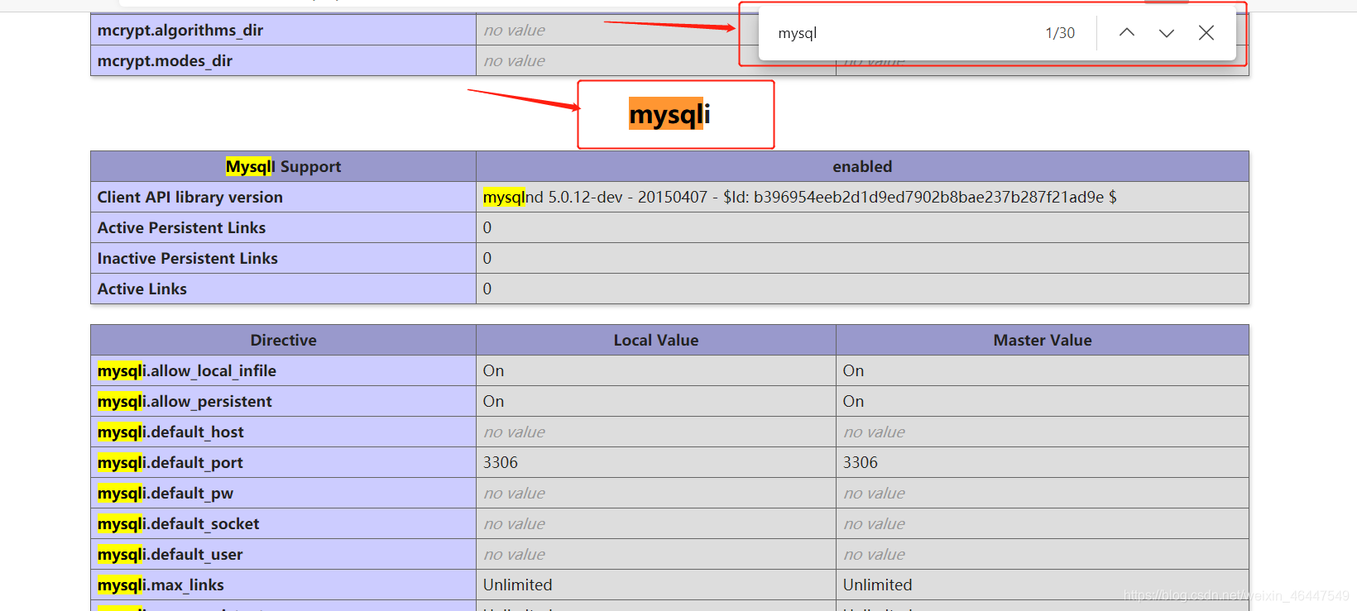Select mysqli.allow_local_infile directive

click(x=187, y=370)
